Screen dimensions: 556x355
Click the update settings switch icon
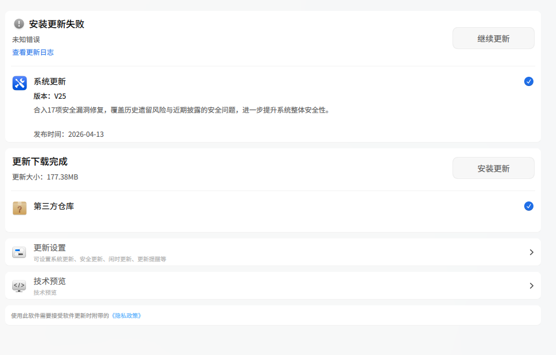point(19,252)
